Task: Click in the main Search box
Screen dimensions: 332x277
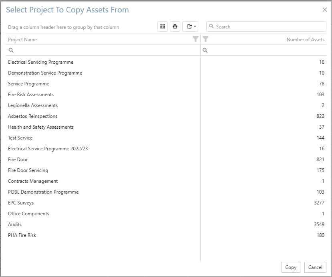Action: click(268, 26)
